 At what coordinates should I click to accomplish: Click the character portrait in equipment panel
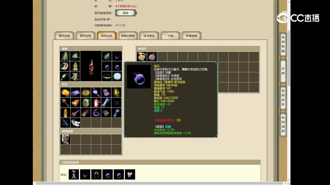click(91, 66)
